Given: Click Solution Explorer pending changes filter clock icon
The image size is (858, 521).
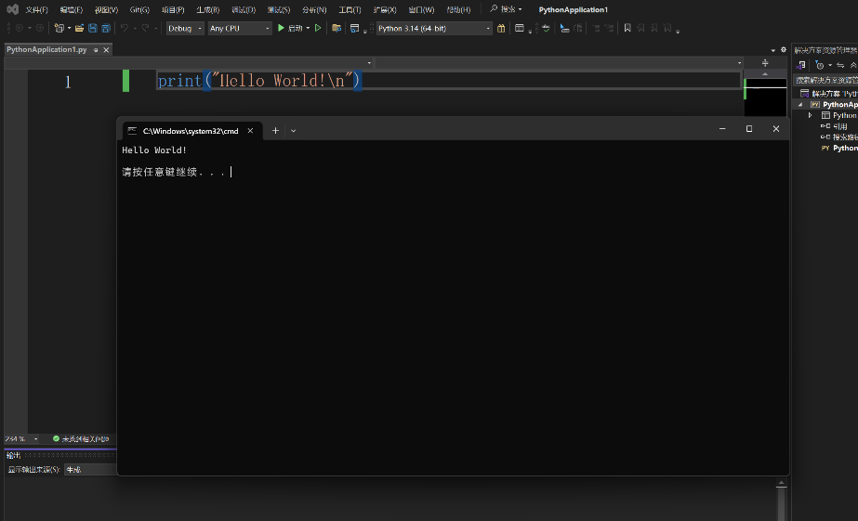Looking at the screenshot, I should coord(819,65).
